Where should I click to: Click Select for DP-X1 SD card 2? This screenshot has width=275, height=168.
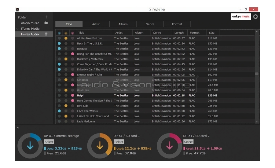[188, 142]
